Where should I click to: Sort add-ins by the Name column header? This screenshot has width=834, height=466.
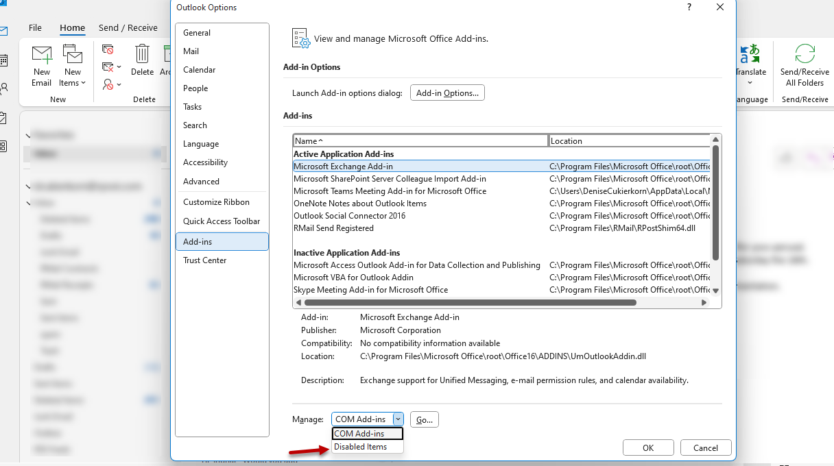pyautogui.click(x=420, y=141)
